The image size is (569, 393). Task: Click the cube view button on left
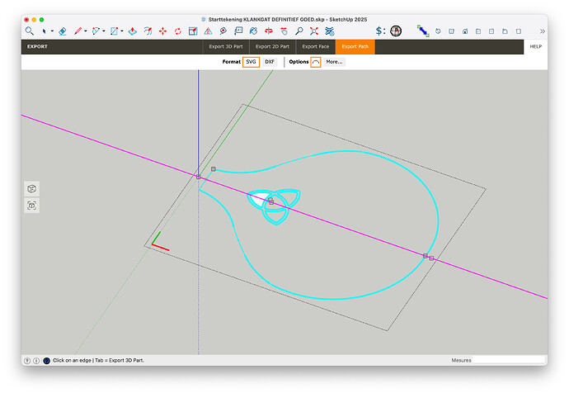point(31,189)
